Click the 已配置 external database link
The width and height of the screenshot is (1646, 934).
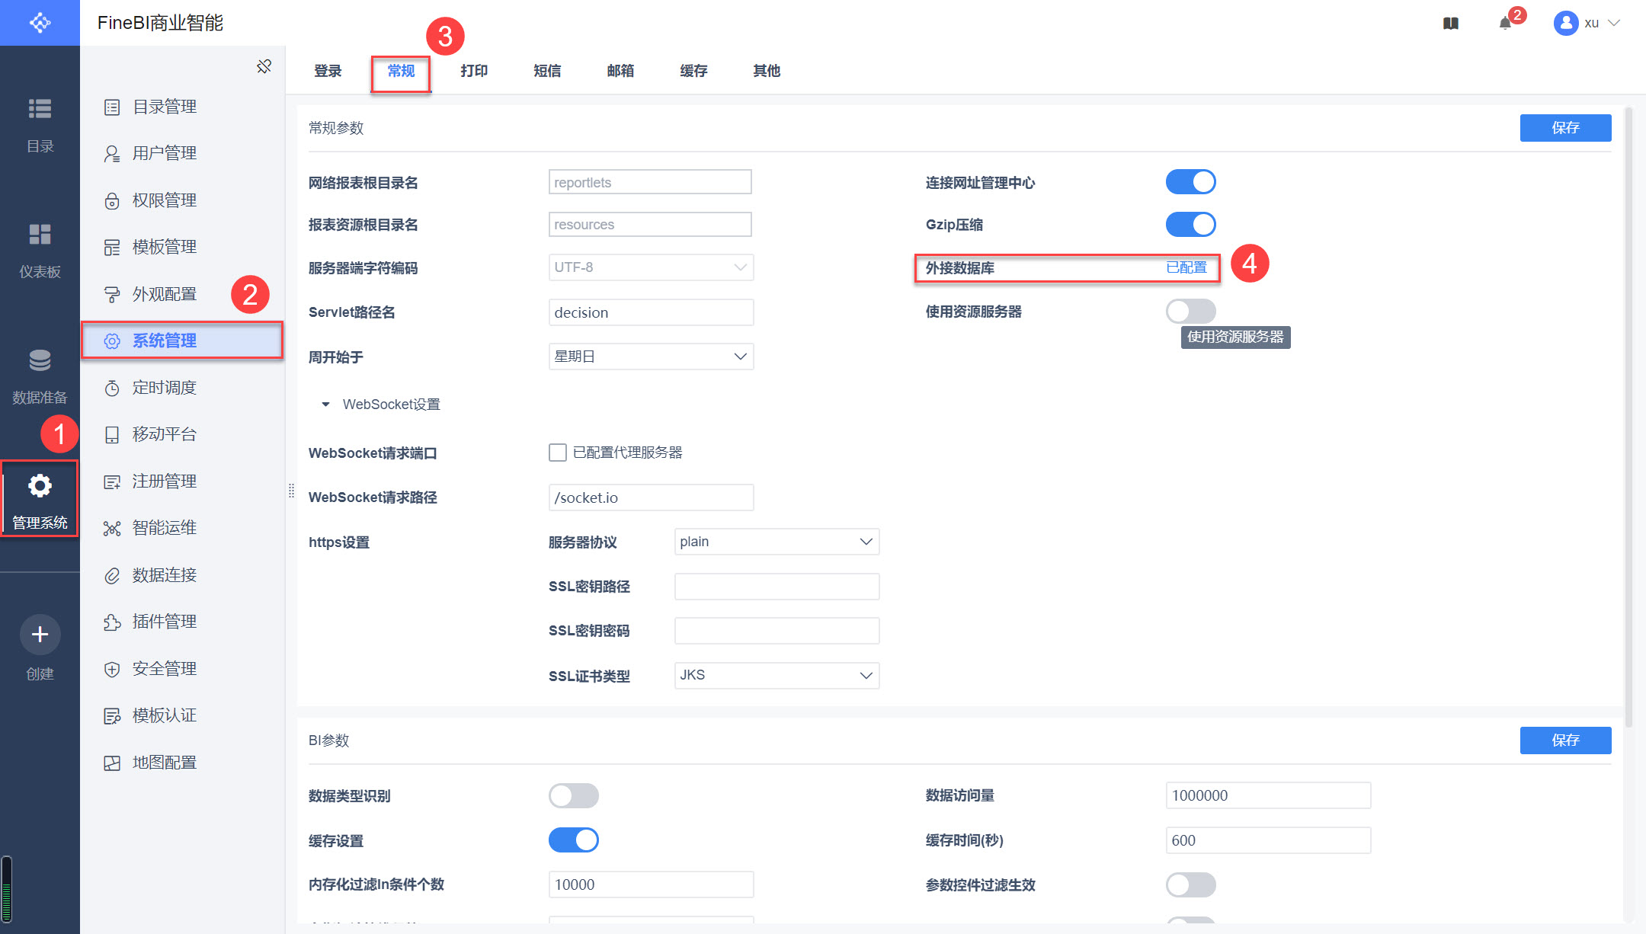tap(1186, 267)
